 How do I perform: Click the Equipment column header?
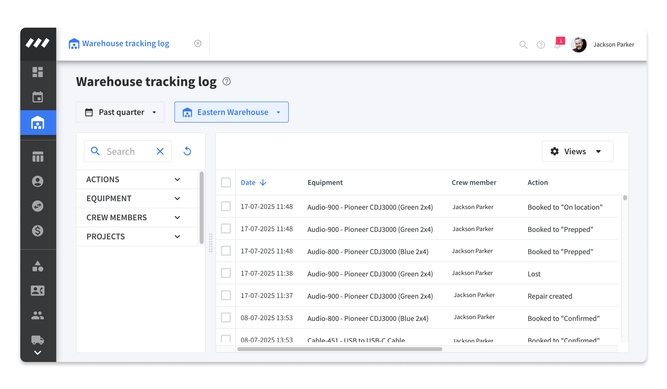[x=325, y=183]
